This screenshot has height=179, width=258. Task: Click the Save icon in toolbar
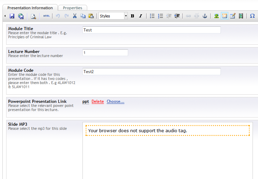pos(12,16)
